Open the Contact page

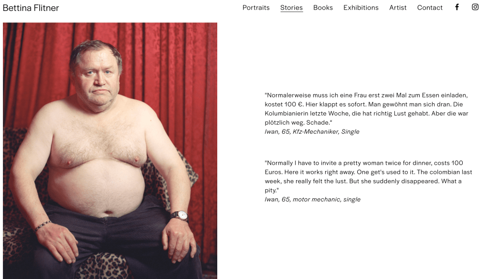tap(429, 8)
